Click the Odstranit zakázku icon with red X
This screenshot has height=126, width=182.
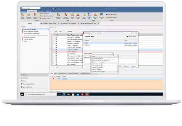pyautogui.click(x=35, y=16)
